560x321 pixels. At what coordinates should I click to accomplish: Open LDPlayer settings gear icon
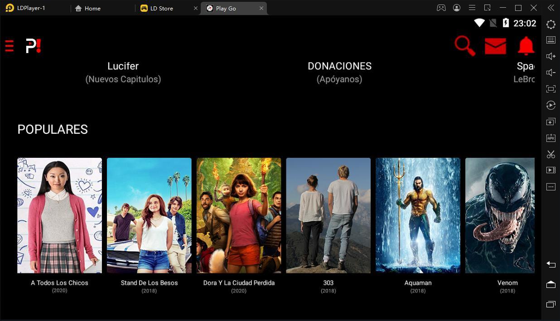(x=551, y=24)
